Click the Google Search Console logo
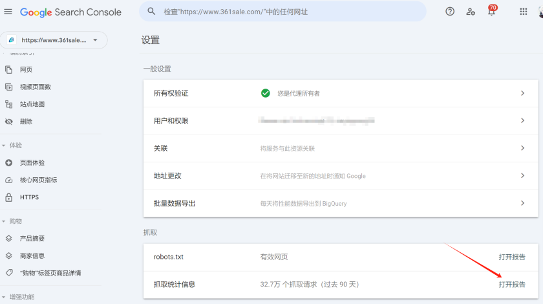543x304 pixels. tap(70, 12)
